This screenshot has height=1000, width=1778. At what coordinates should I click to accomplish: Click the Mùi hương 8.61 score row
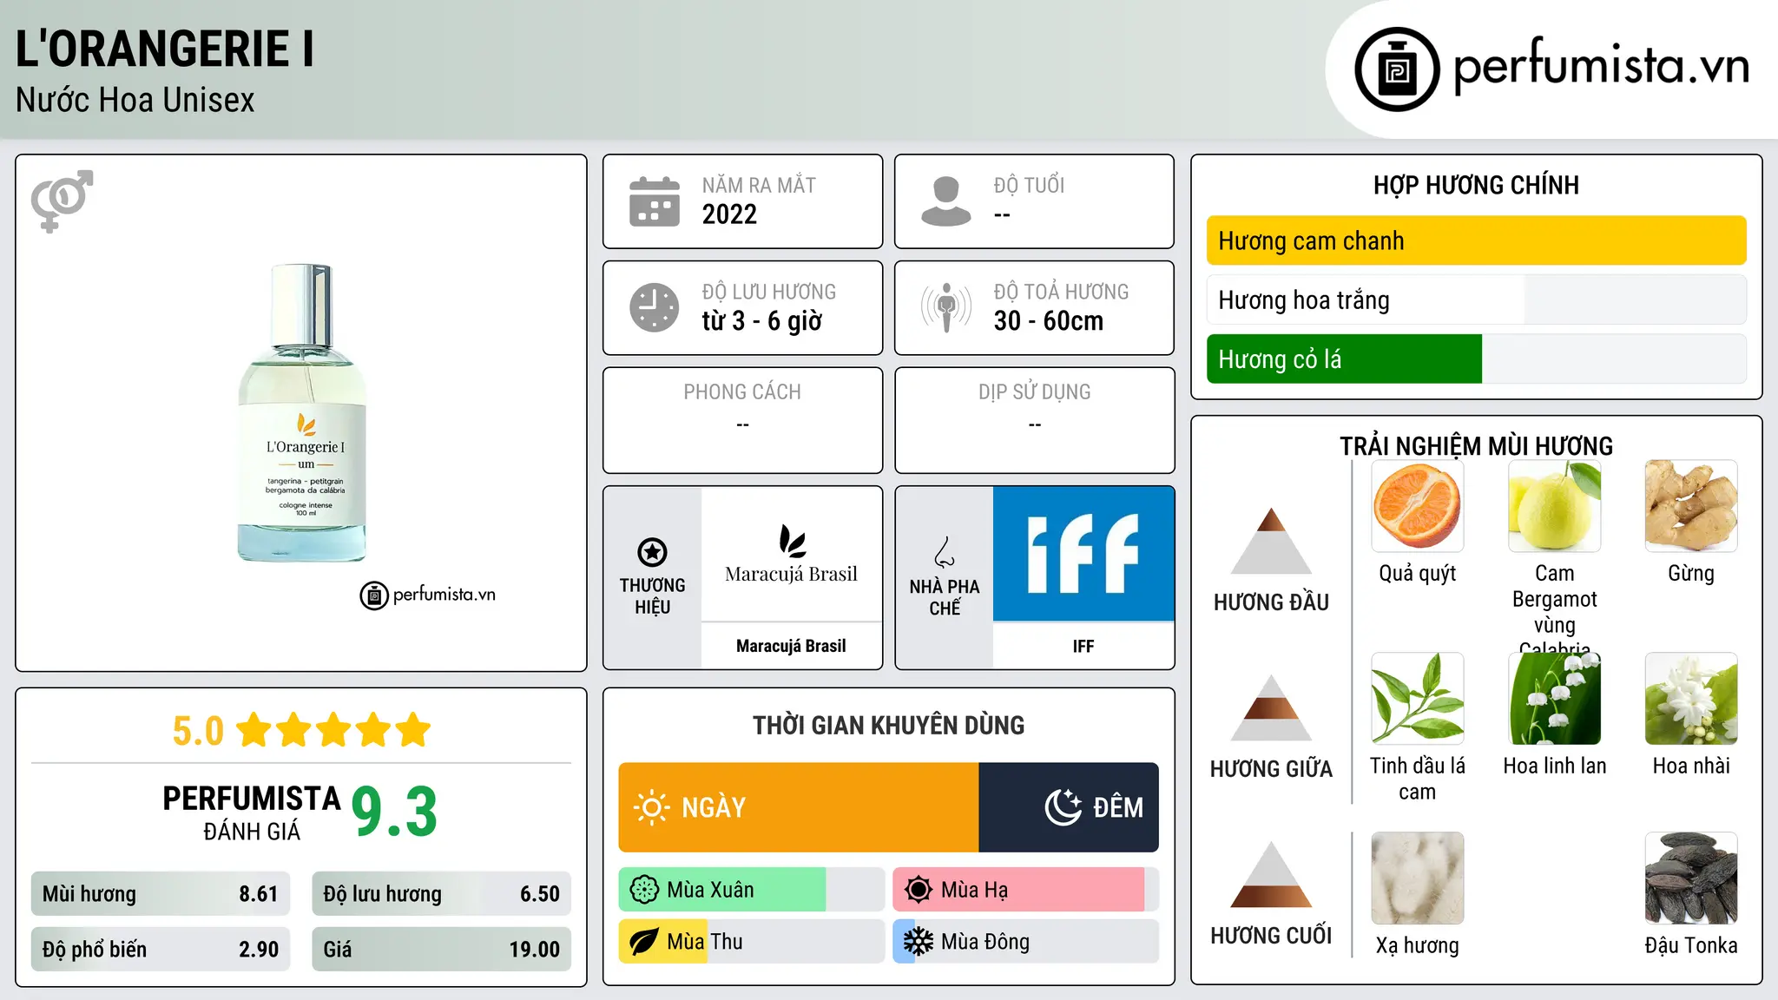pos(161,893)
